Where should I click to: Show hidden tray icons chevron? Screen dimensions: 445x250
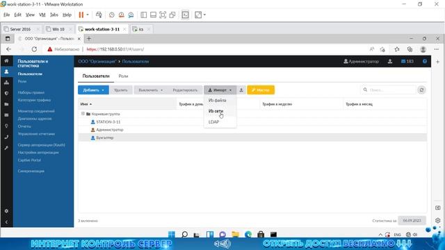[x=380, y=235]
